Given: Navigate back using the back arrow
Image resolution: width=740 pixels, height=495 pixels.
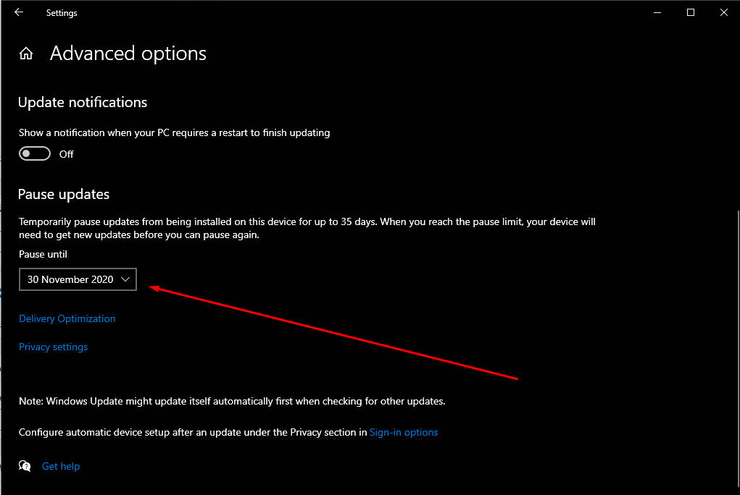Looking at the screenshot, I should pyautogui.click(x=18, y=12).
